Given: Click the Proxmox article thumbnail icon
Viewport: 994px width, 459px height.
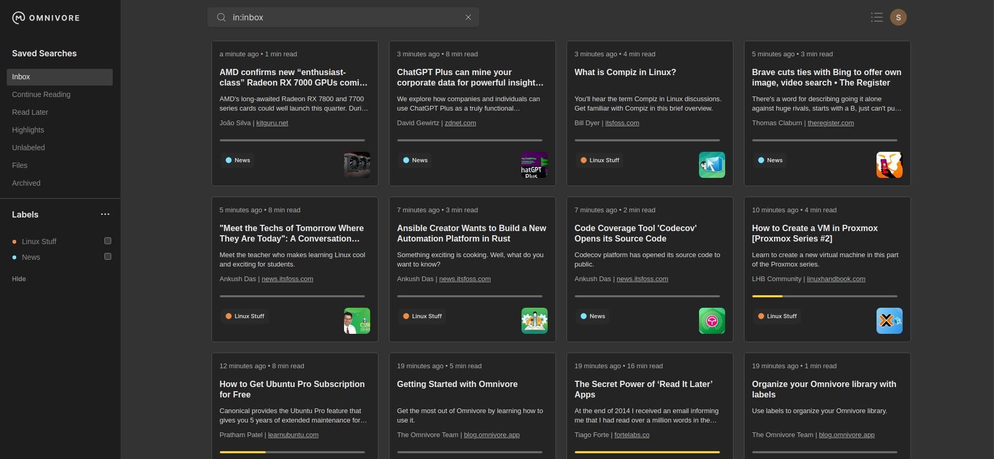Looking at the screenshot, I should tap(890, 321).
